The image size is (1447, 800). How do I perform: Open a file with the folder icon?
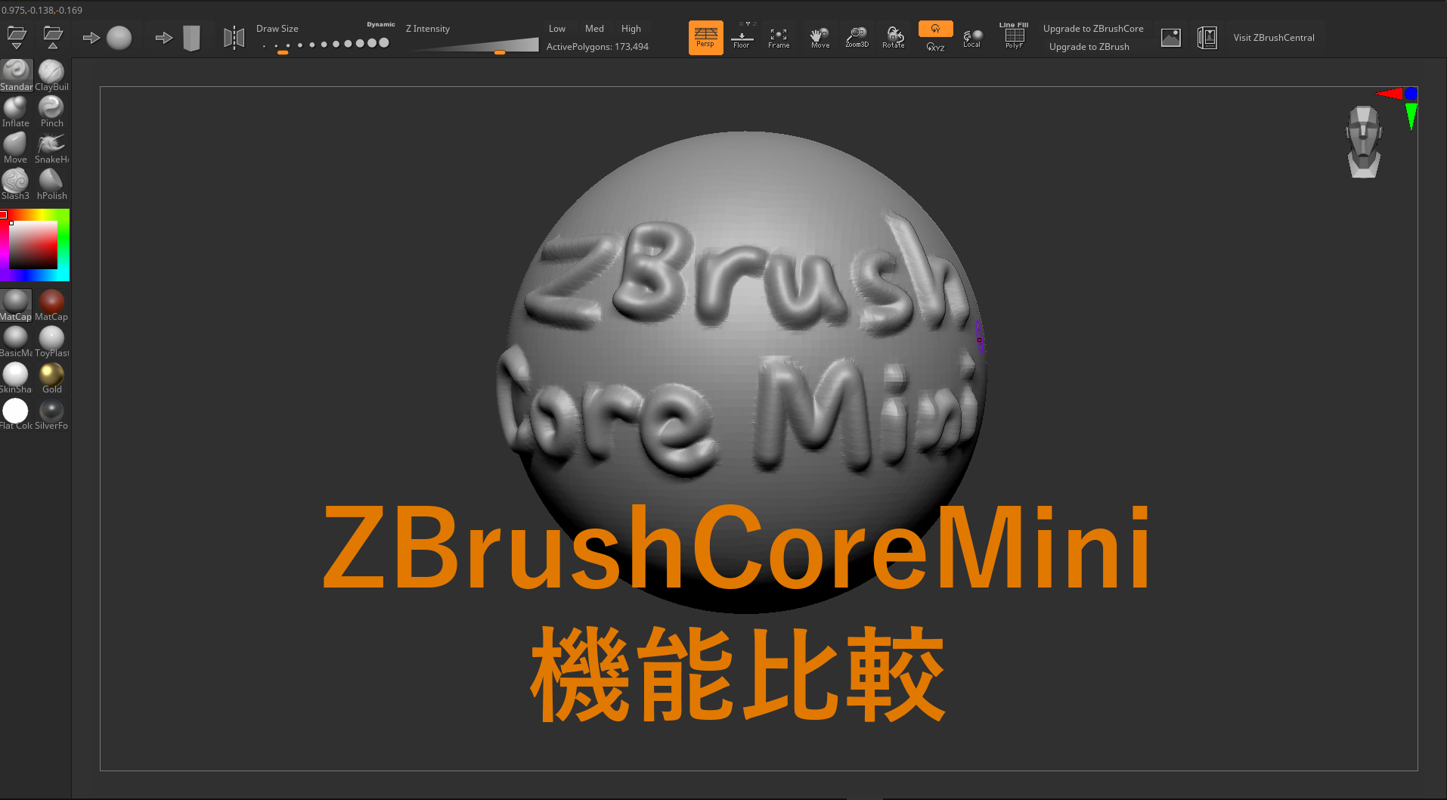(x=17, y=37)
